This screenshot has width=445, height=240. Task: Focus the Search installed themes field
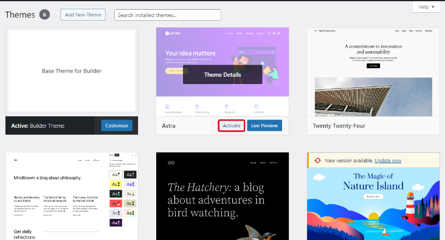167,15
